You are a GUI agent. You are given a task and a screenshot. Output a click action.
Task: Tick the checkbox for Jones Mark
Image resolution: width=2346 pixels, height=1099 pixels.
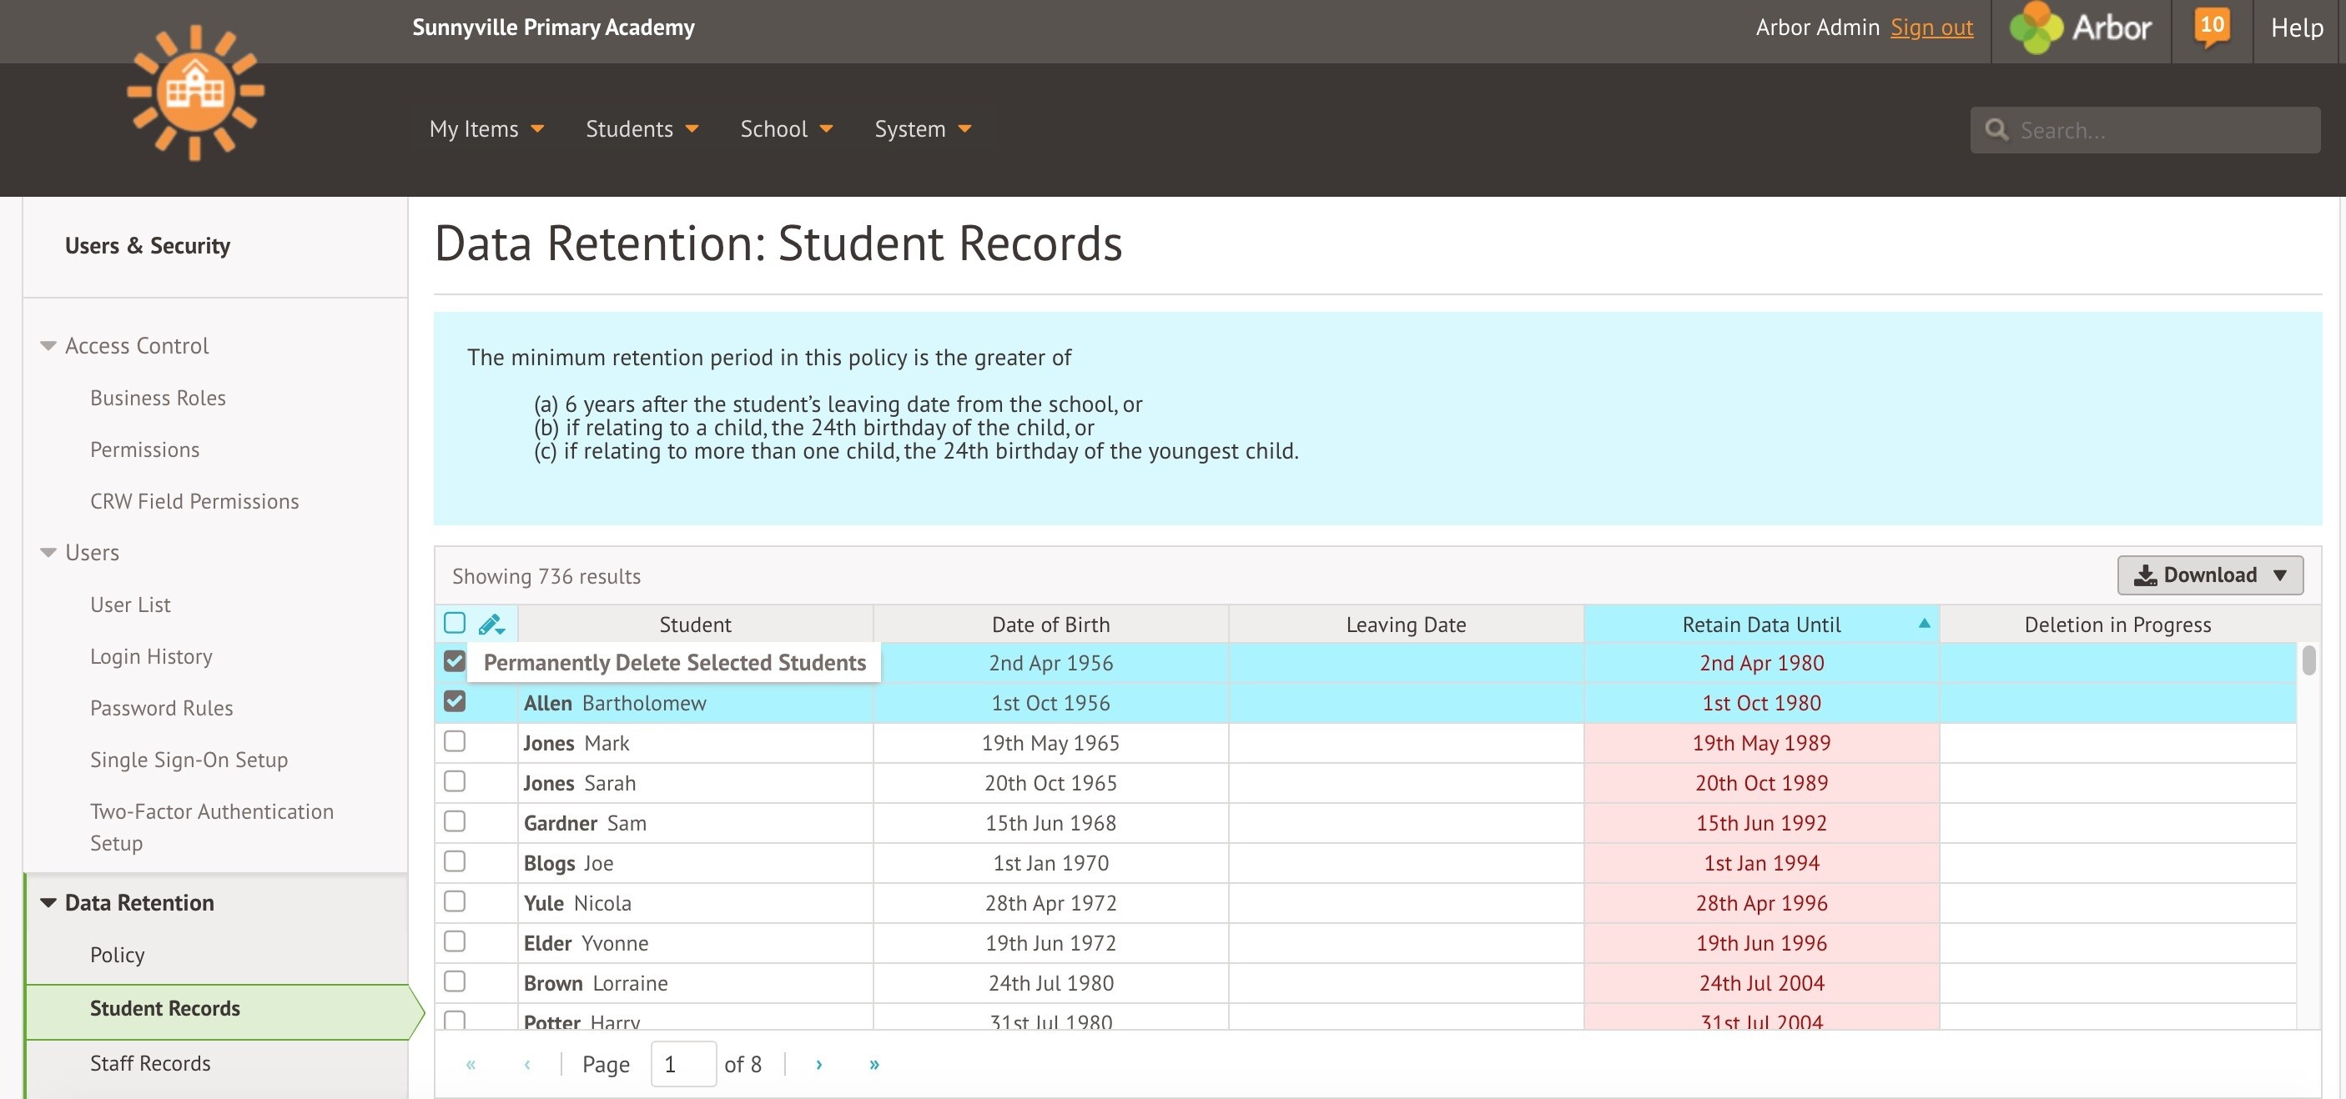(x=455, y=741)
